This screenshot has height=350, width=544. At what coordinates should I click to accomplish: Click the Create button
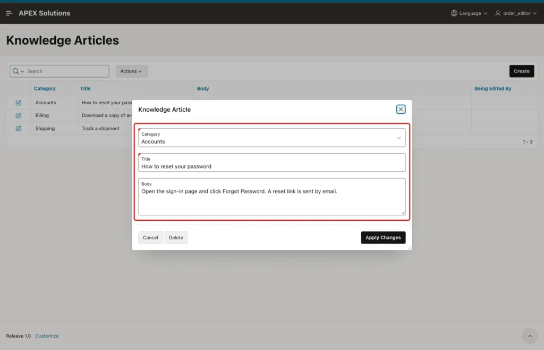click(x=522, y=71)
